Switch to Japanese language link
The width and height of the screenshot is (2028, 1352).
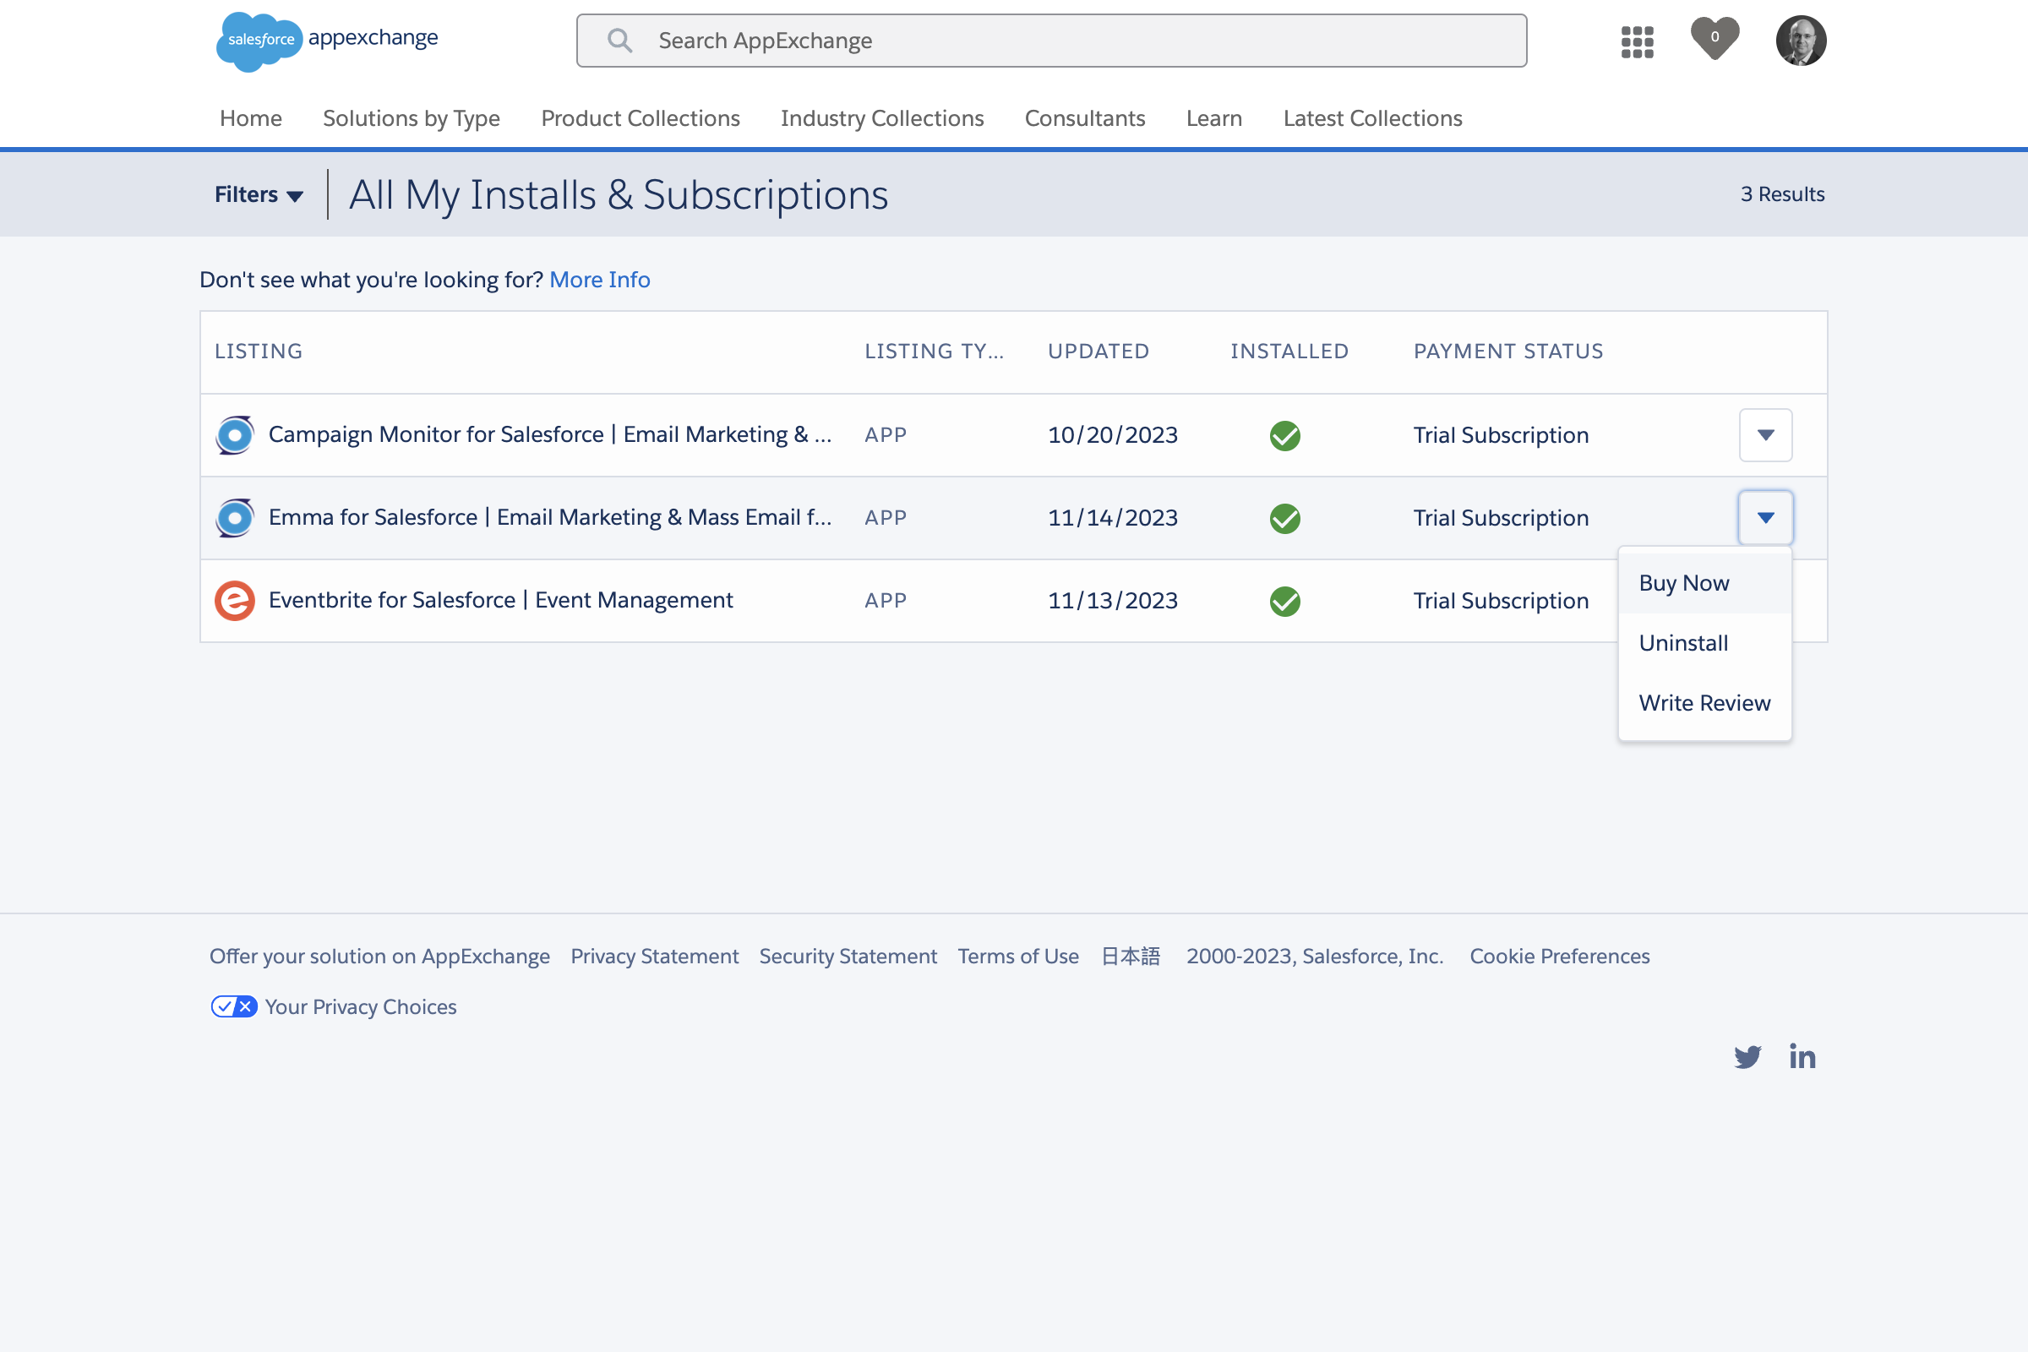pyautogui.click(x=1131, y=957)
